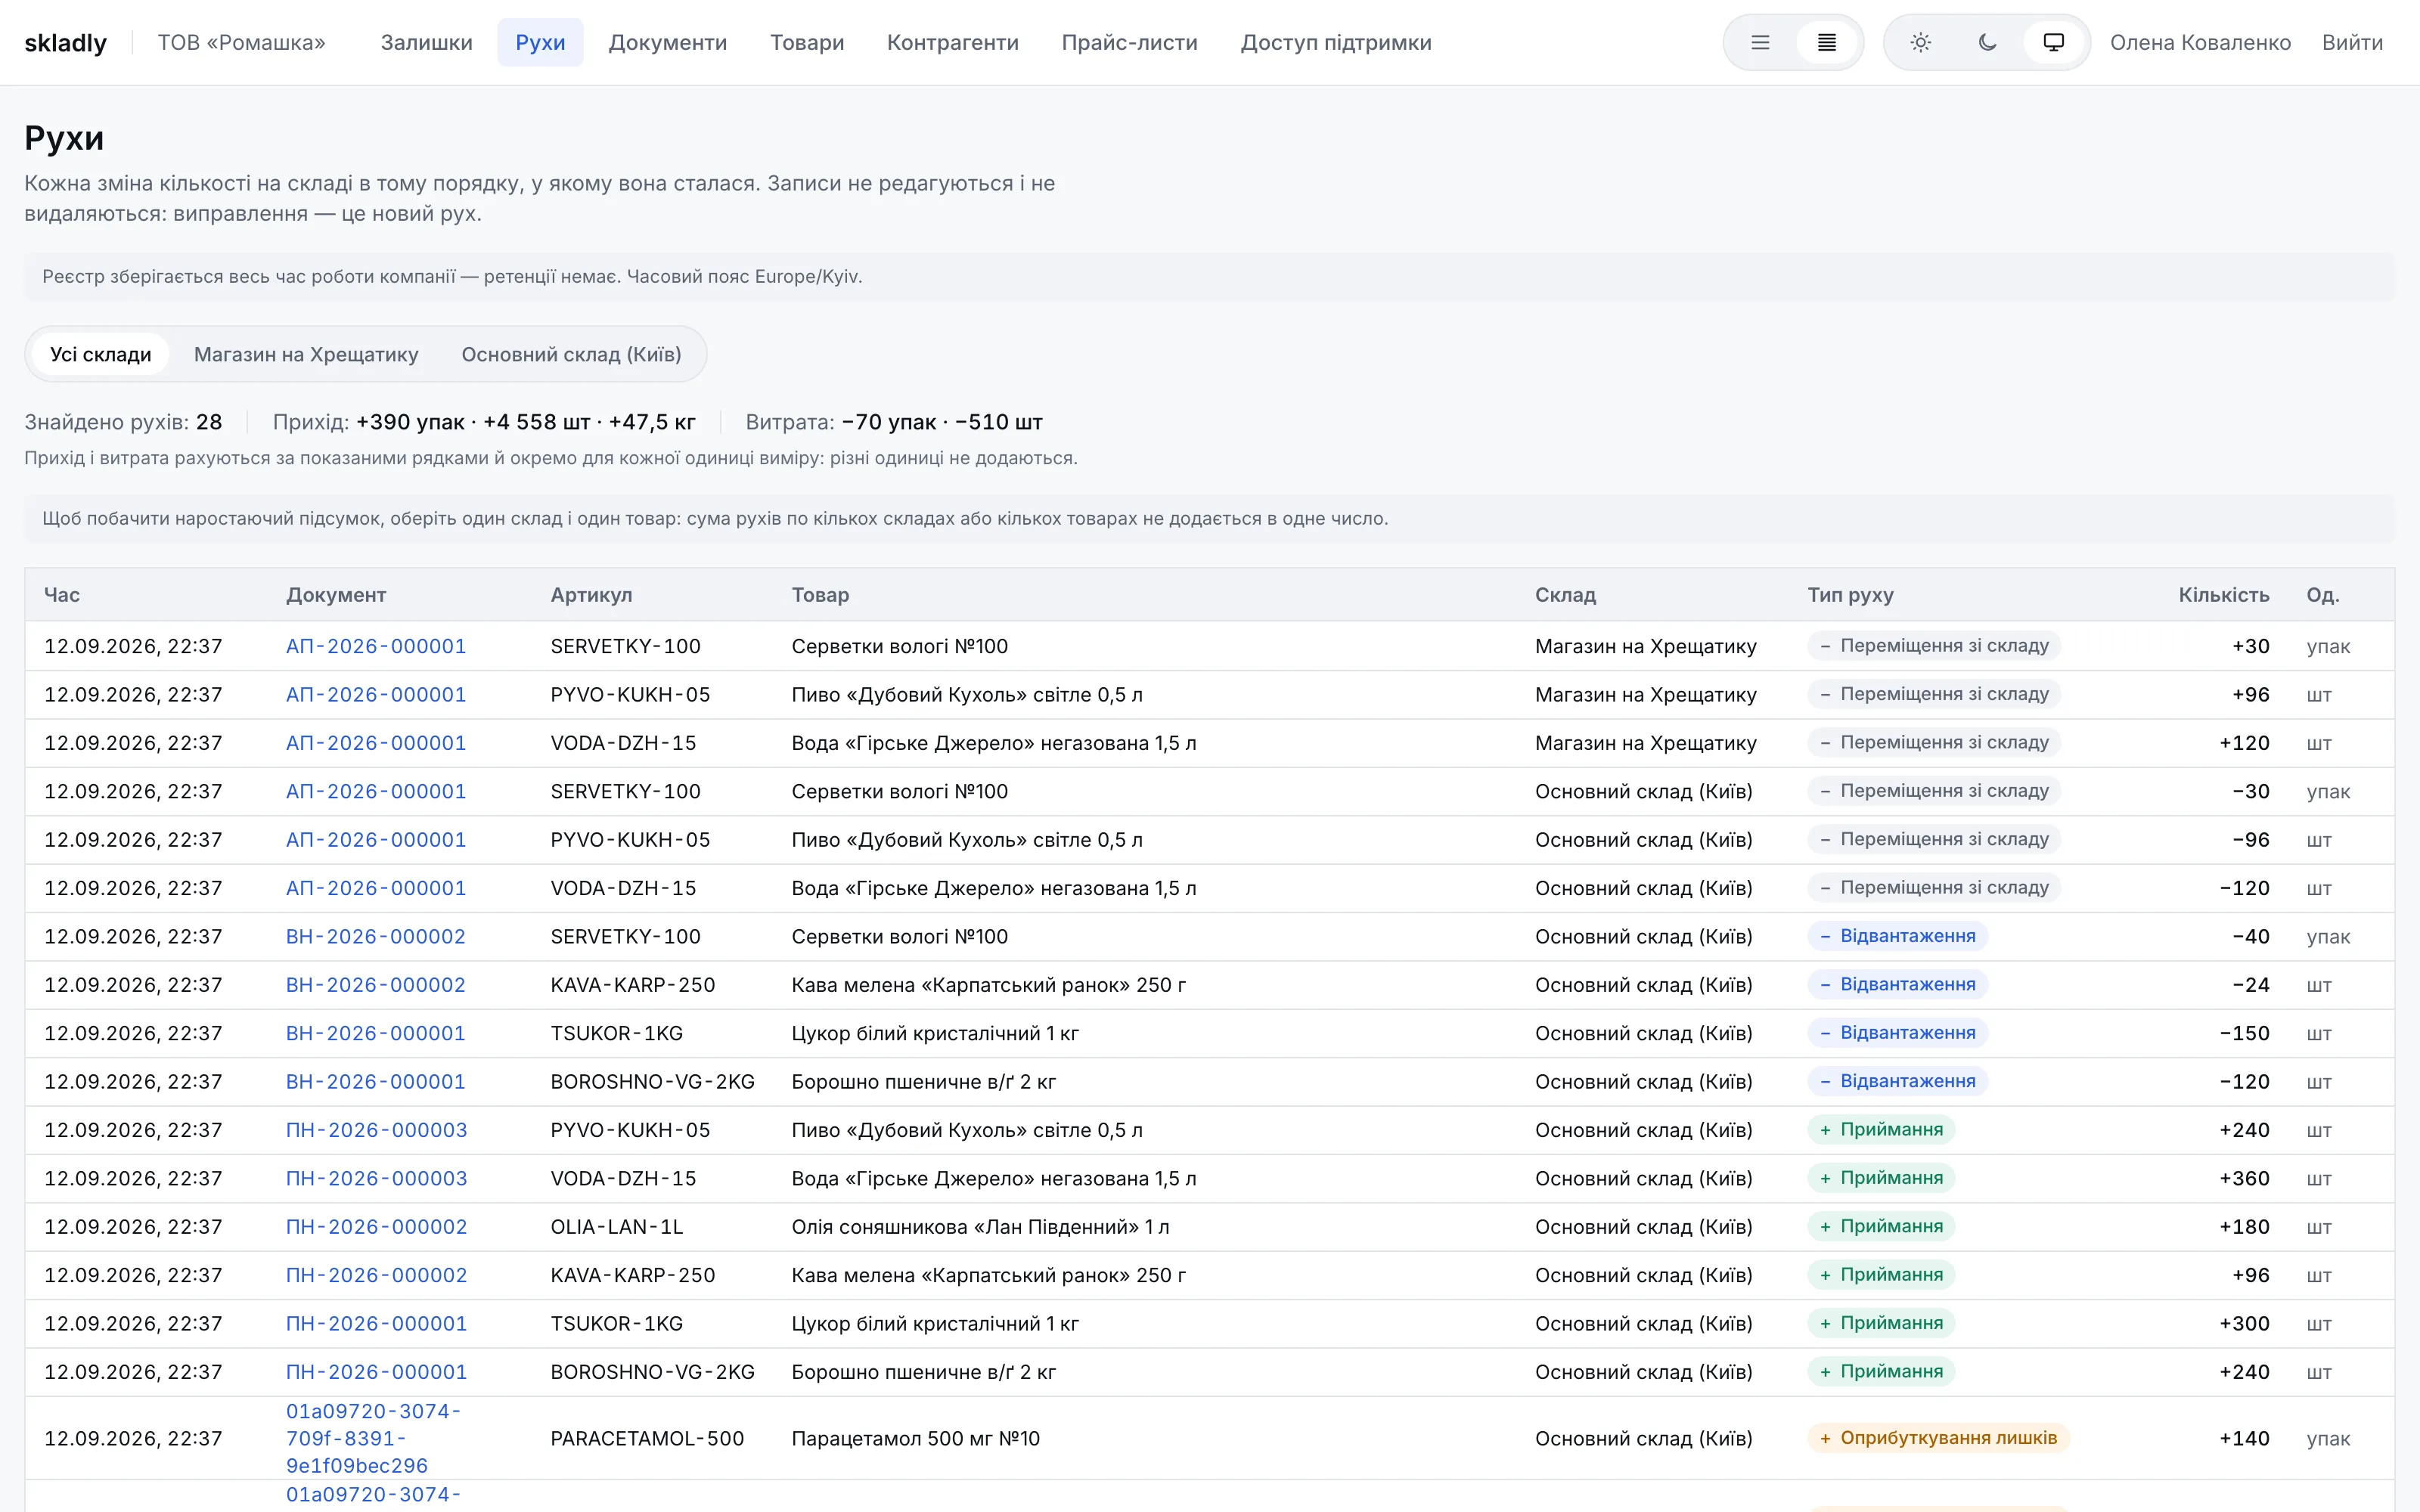Select the system theme monitor icon
The width and height of the screenshot is (2420, 1512).
tap(2053, 43)
